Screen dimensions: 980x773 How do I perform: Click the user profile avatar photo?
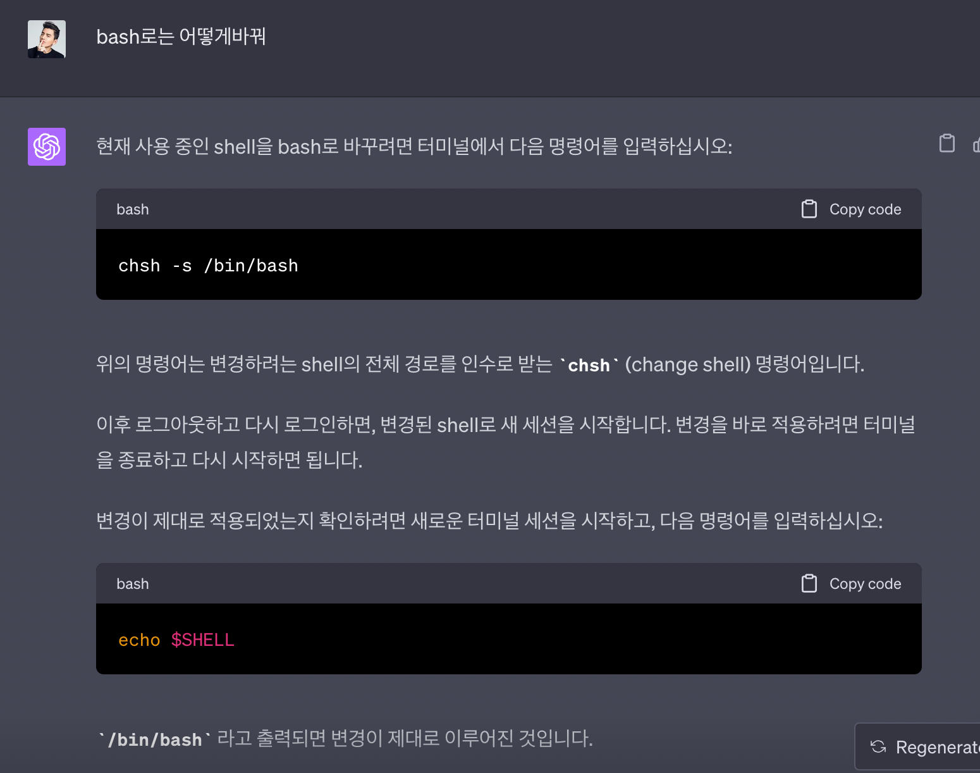(x=47, y=39)
